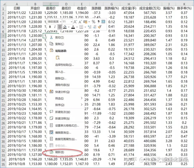The width and height of the screenshot is (194, 168).
Task: Choose 设置单元格格式(F)... from context menu
Action: 65,126
